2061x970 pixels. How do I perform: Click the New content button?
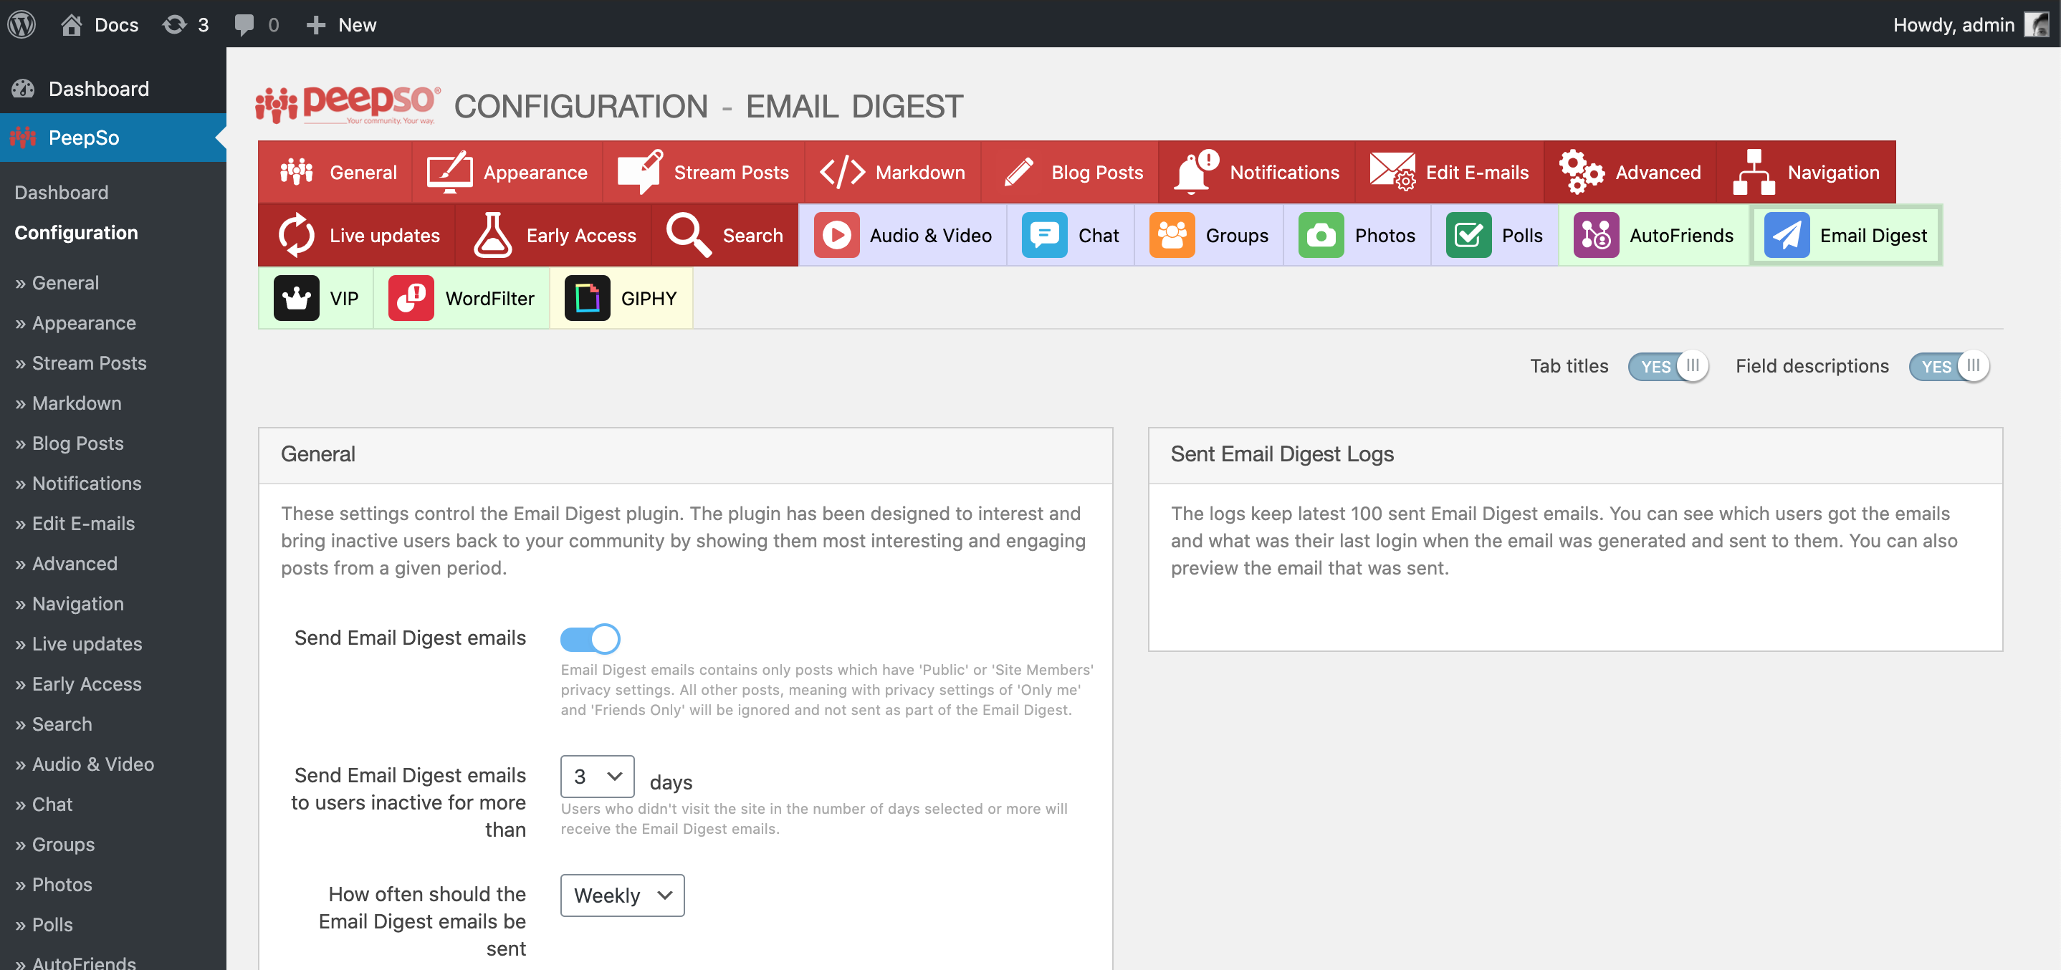pyautogui.click(x=342, y=25)
